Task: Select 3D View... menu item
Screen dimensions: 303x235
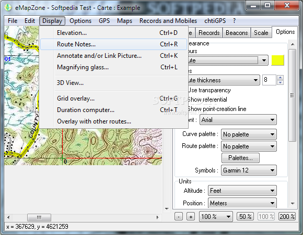Action: point(114,83)
